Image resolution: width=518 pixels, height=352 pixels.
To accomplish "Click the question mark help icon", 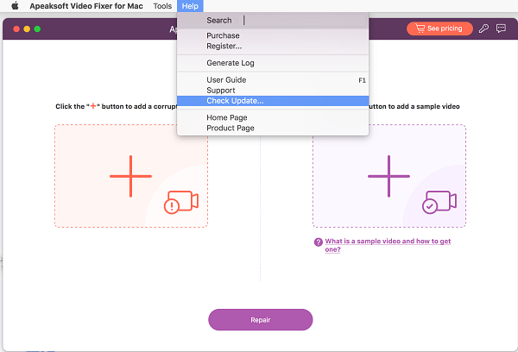I will (x=318, y=242).
